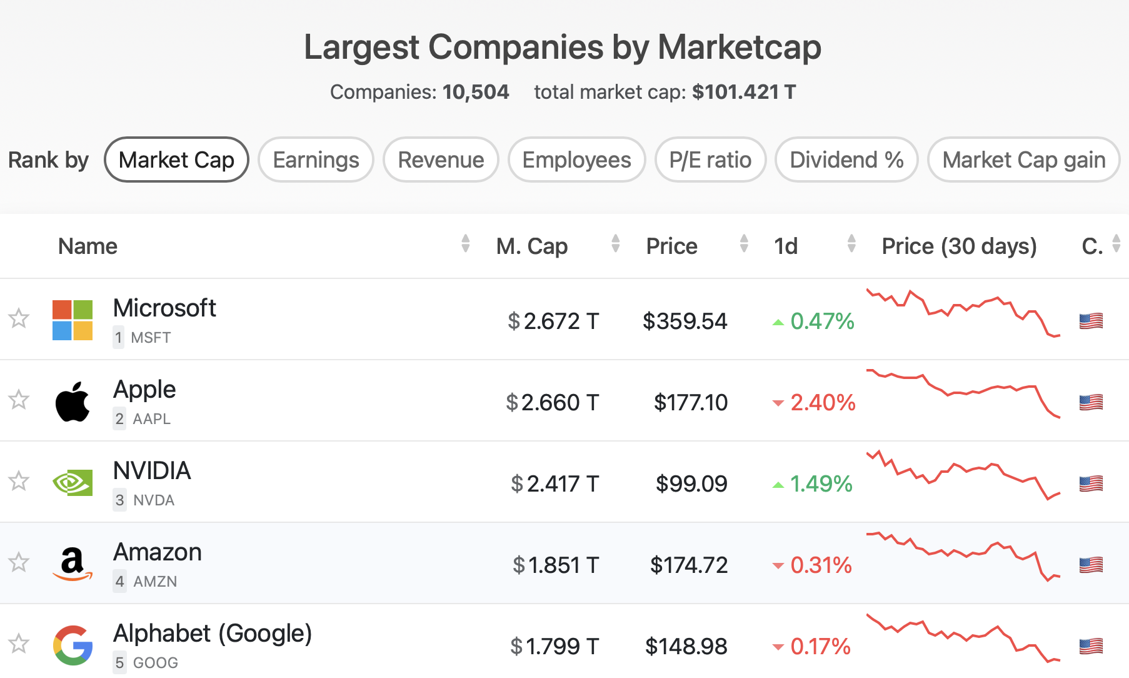1129x678 pixels.
Task: Star NVIDIA as a favorite
Action: [x=19, y=481]
